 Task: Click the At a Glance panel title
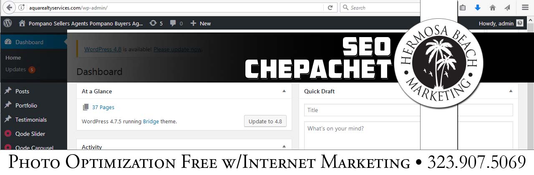pos(97,91)
